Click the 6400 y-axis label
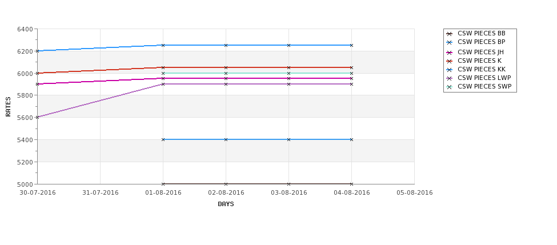 coord(25,29)
